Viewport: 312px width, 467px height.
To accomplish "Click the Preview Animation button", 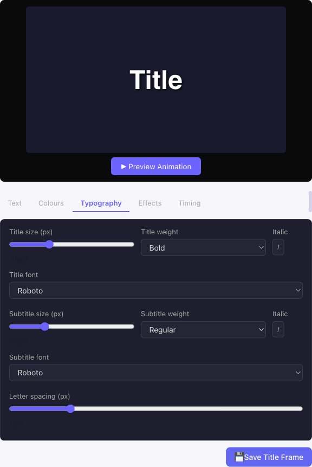I will 156,167.
